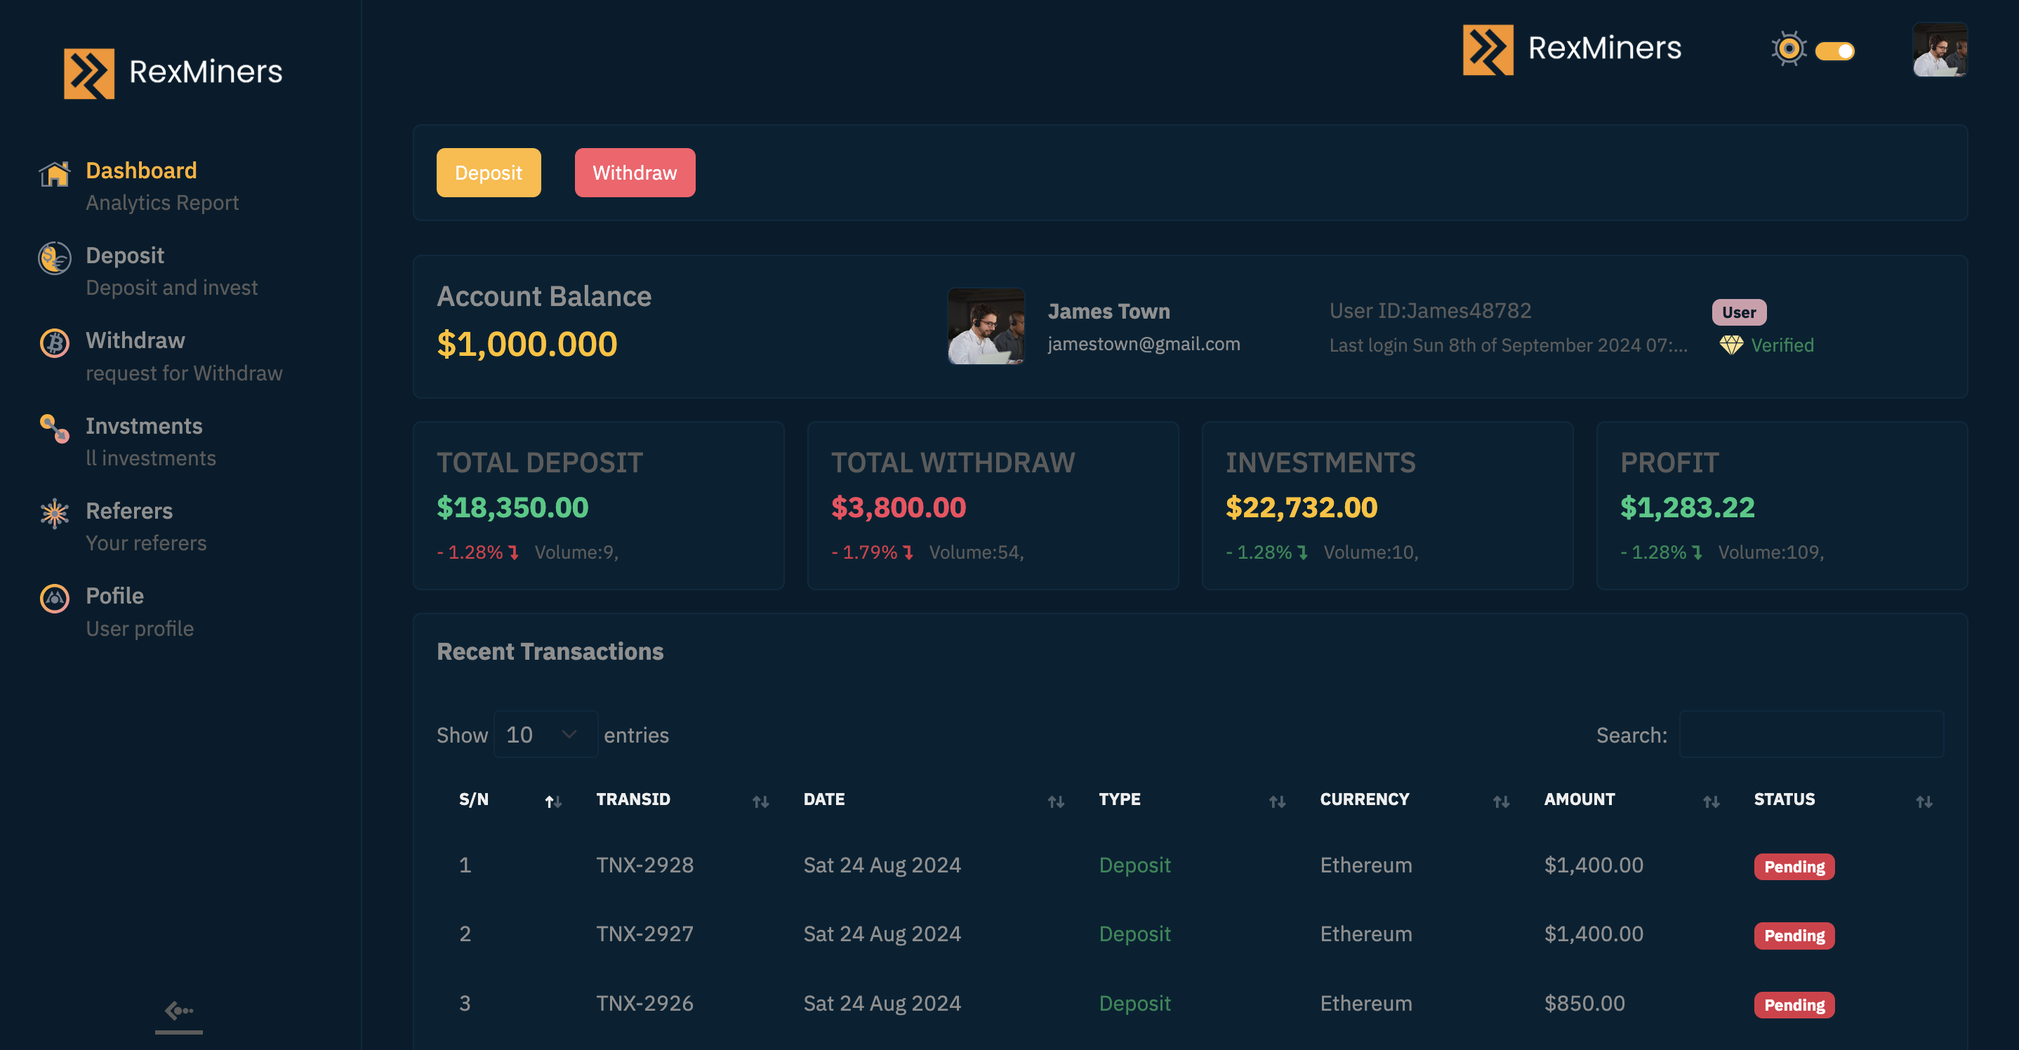Viewport: 2019px width, 1050px height.
Task: Go to Referers menu item
Action: point(129,511)
